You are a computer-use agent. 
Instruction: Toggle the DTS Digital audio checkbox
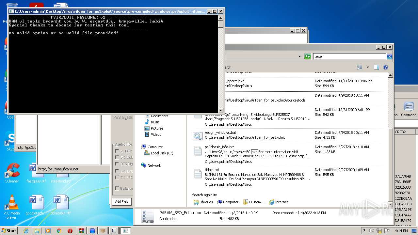117,164
